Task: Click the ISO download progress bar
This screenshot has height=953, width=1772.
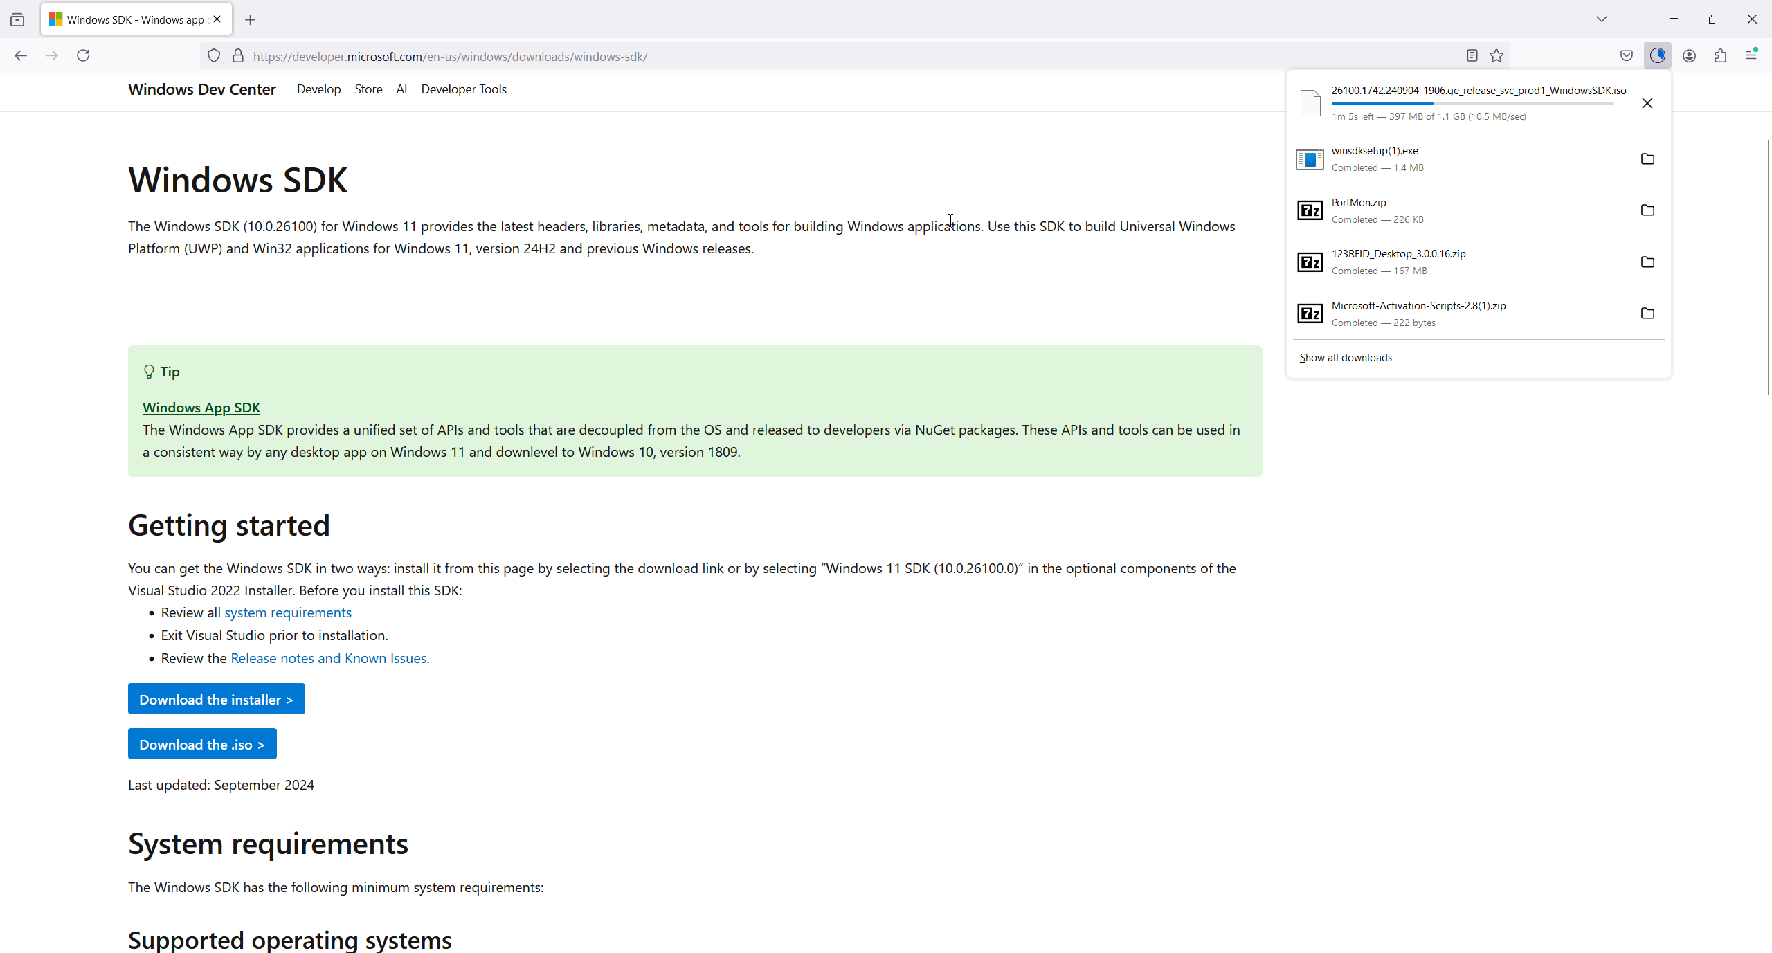Action: coord(1472,104)
